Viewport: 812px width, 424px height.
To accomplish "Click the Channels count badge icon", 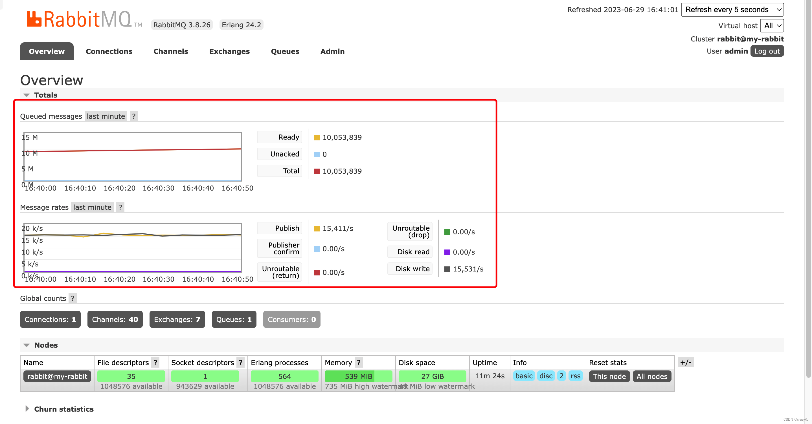I will [x=114, y=319].
